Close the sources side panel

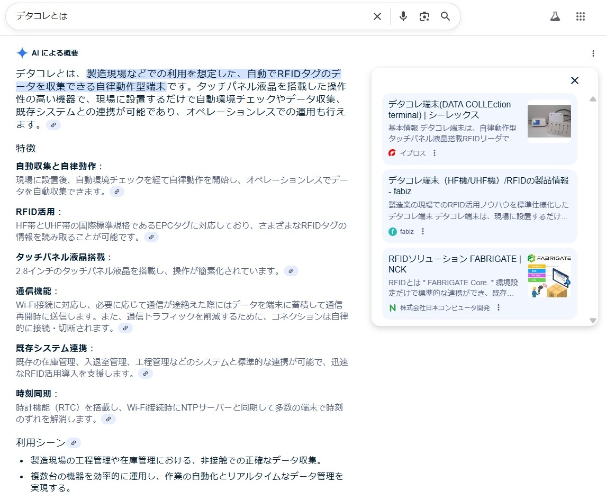(575, 80)
